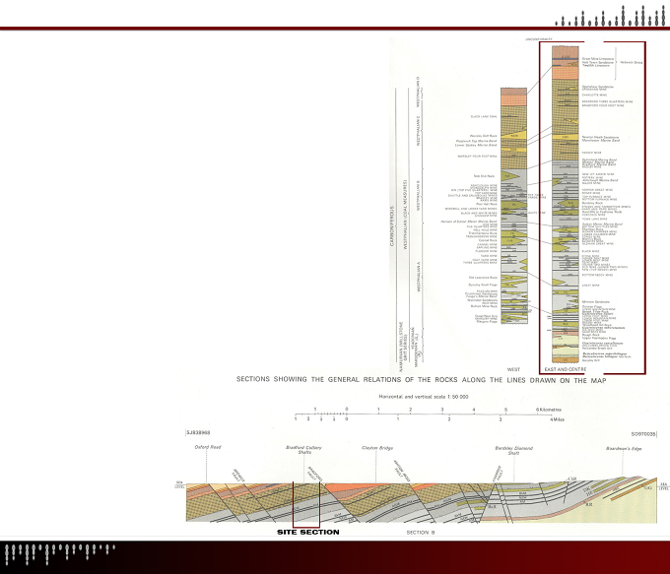Click the number 0 on the kilometre scale
The width and height of the screenshot is (670, 574).
point(347,410)
